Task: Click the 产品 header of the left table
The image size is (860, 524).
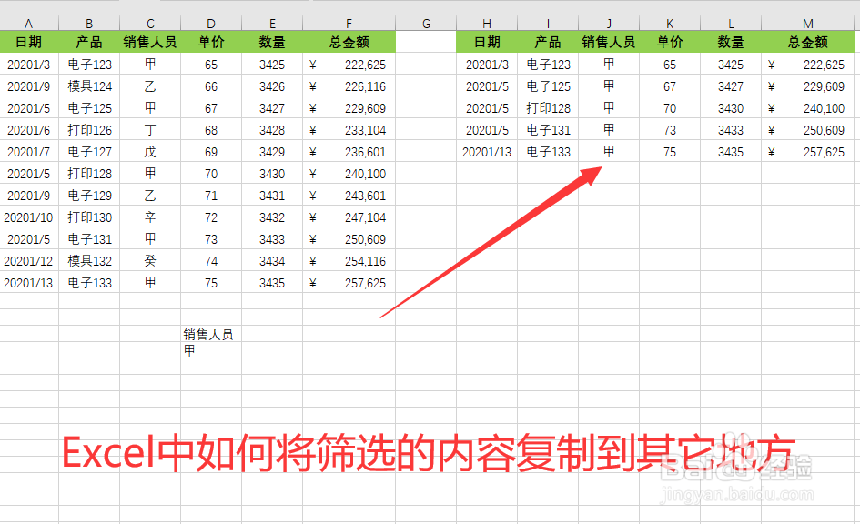Action: tap(88, 43)
